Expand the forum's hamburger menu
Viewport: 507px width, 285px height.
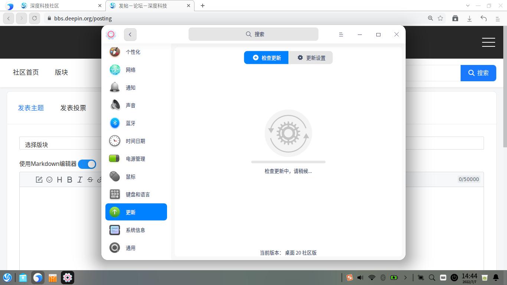(x=488, y=42)
